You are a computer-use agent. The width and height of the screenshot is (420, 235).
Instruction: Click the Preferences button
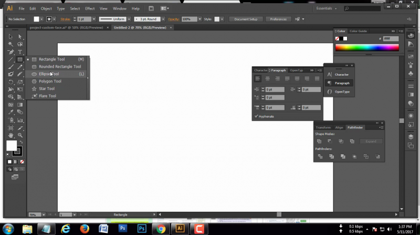click(x=278, y=19)
